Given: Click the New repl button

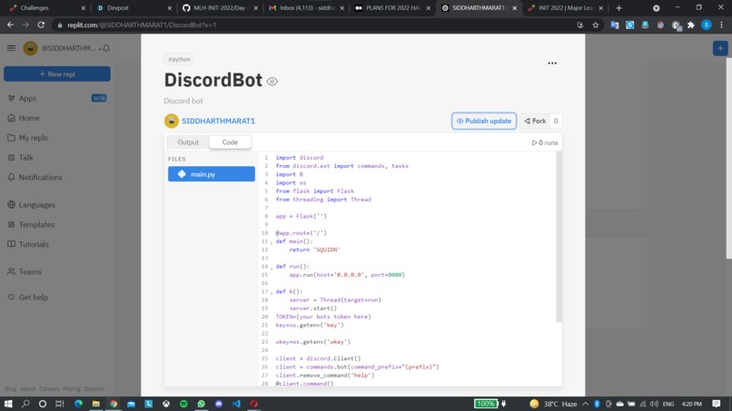Looking at the screenshot, I should 57,73.
